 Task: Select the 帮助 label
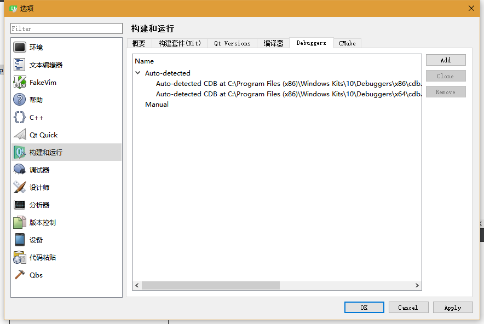36,100
